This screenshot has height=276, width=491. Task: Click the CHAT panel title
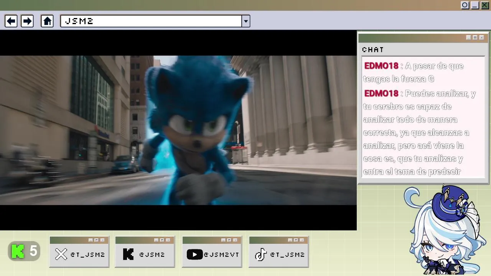pos(373,49)
